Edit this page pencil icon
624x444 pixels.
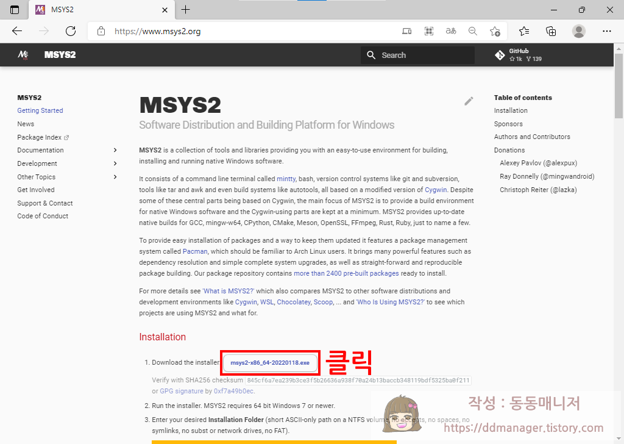click(x=469, y=101)
